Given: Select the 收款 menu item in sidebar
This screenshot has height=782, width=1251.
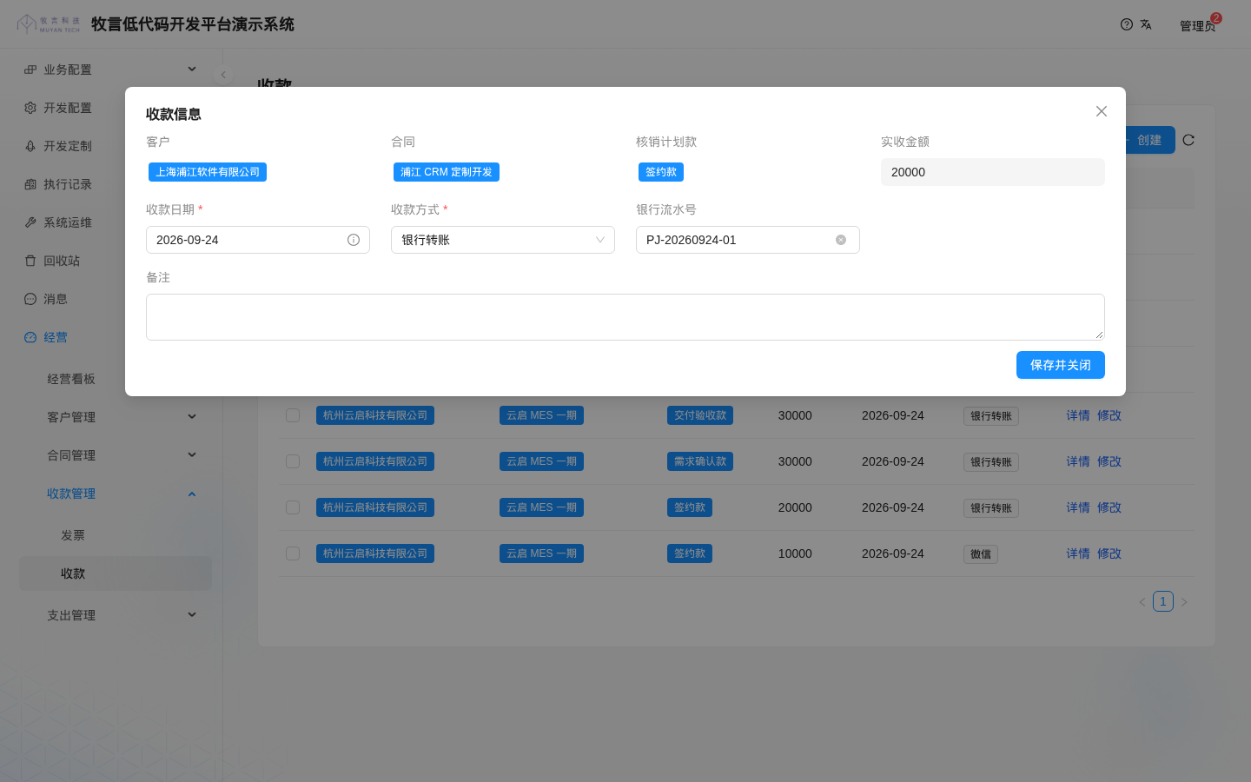Looking at the screenshot, I should pos(116,573).
